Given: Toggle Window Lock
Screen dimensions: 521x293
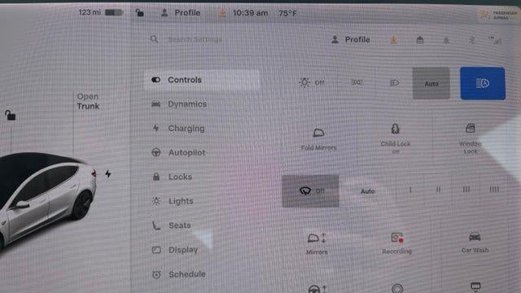Looking at the screenshot, I should pyautogui.click(x=471, y=138).
